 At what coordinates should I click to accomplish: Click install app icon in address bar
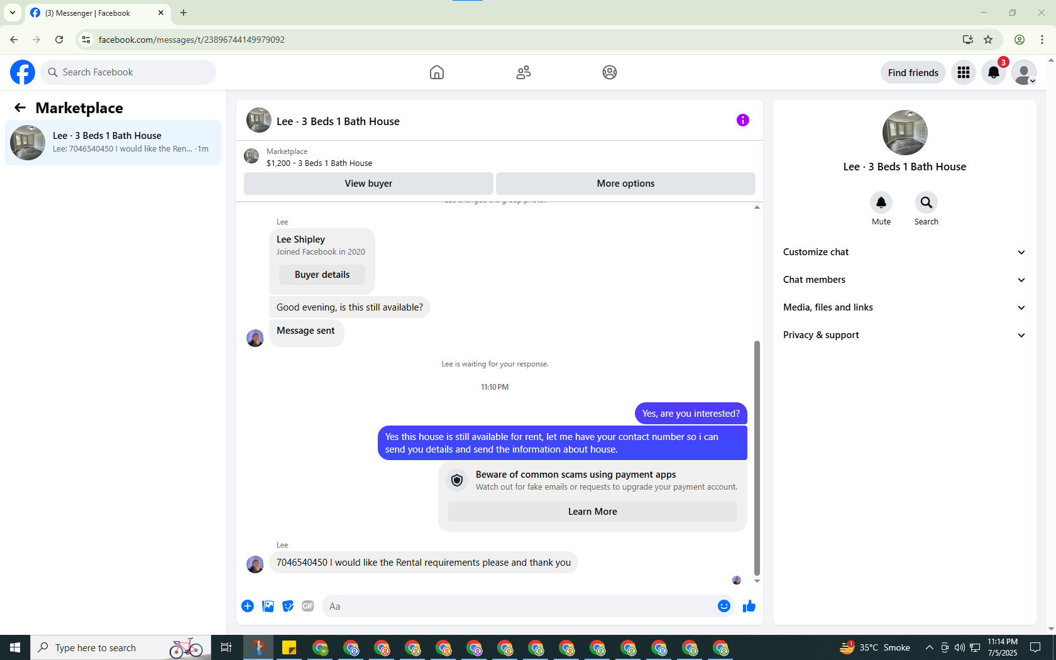[x=968, y=40]
